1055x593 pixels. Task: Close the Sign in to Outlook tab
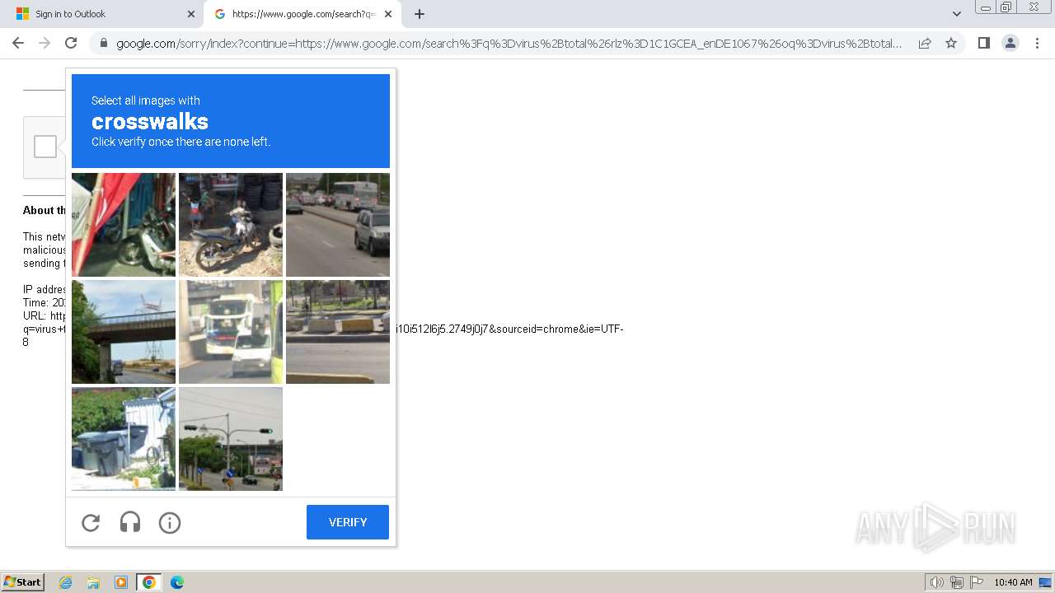tap(191, 14)
